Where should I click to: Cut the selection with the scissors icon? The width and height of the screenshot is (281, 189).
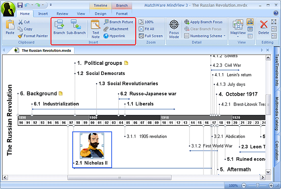[24, 22]
